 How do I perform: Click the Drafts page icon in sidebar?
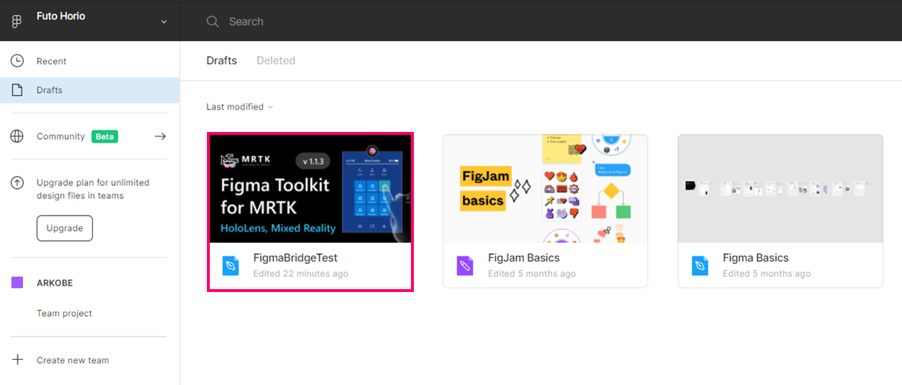click(17, 90)
